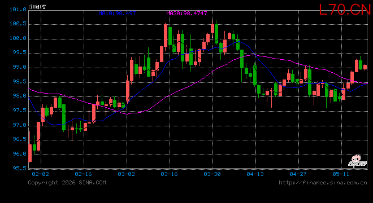
Task: Select the 98.5 price axis label
Action: pos(20,82)
